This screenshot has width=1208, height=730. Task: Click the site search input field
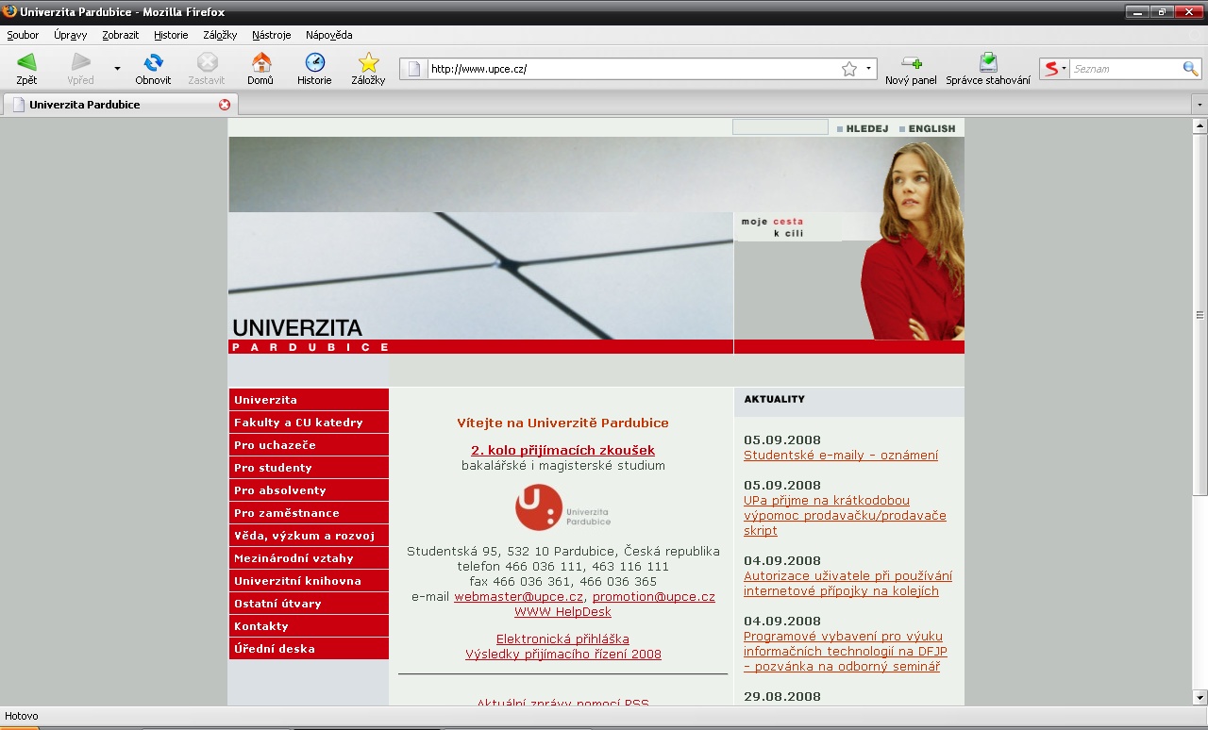780,127
